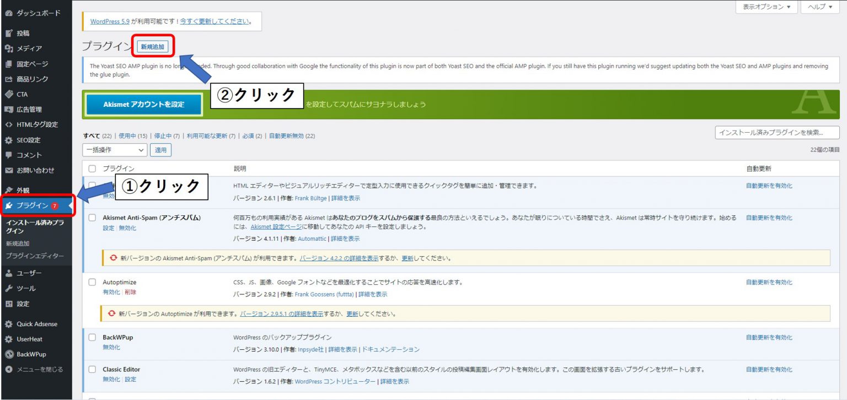Expand the 表示オプション panel
This screenshot has height=400, width=847.
(766, 7)
